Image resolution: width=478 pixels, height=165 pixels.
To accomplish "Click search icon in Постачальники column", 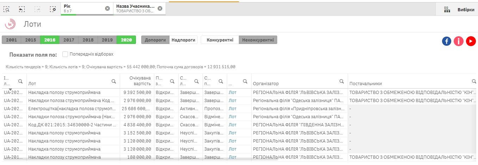I will tap(475, 81).
